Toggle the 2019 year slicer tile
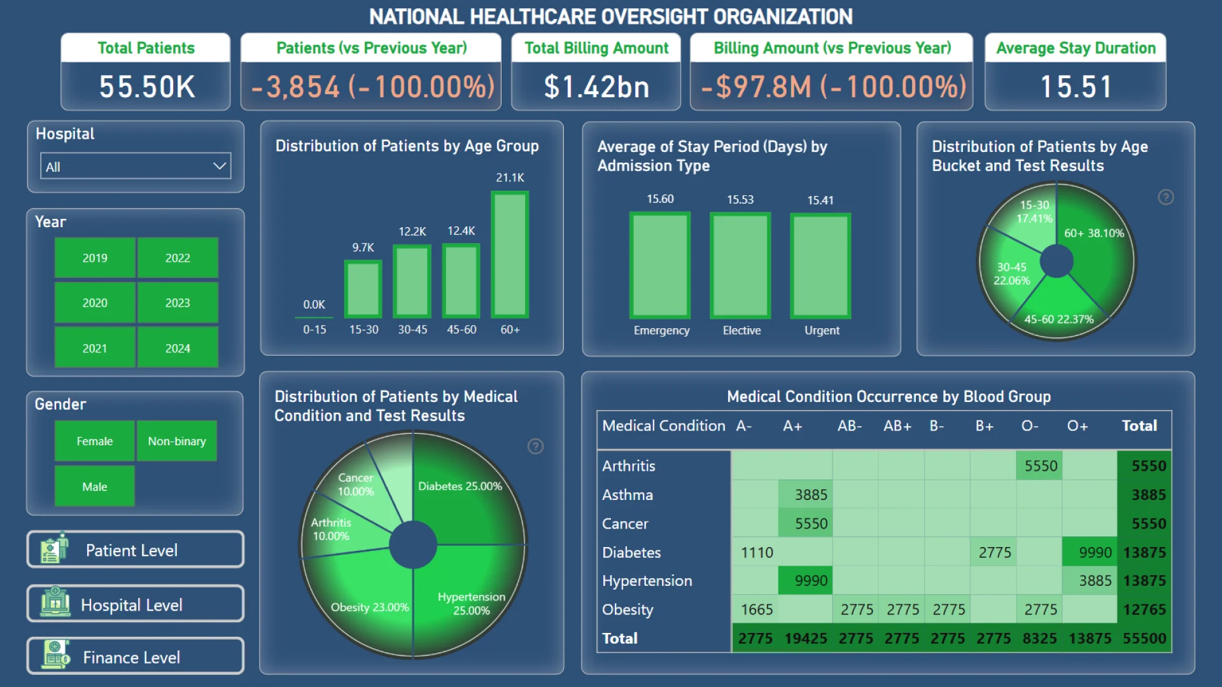The width and height of the screenshot is (1222, 687). coord(95,258)
